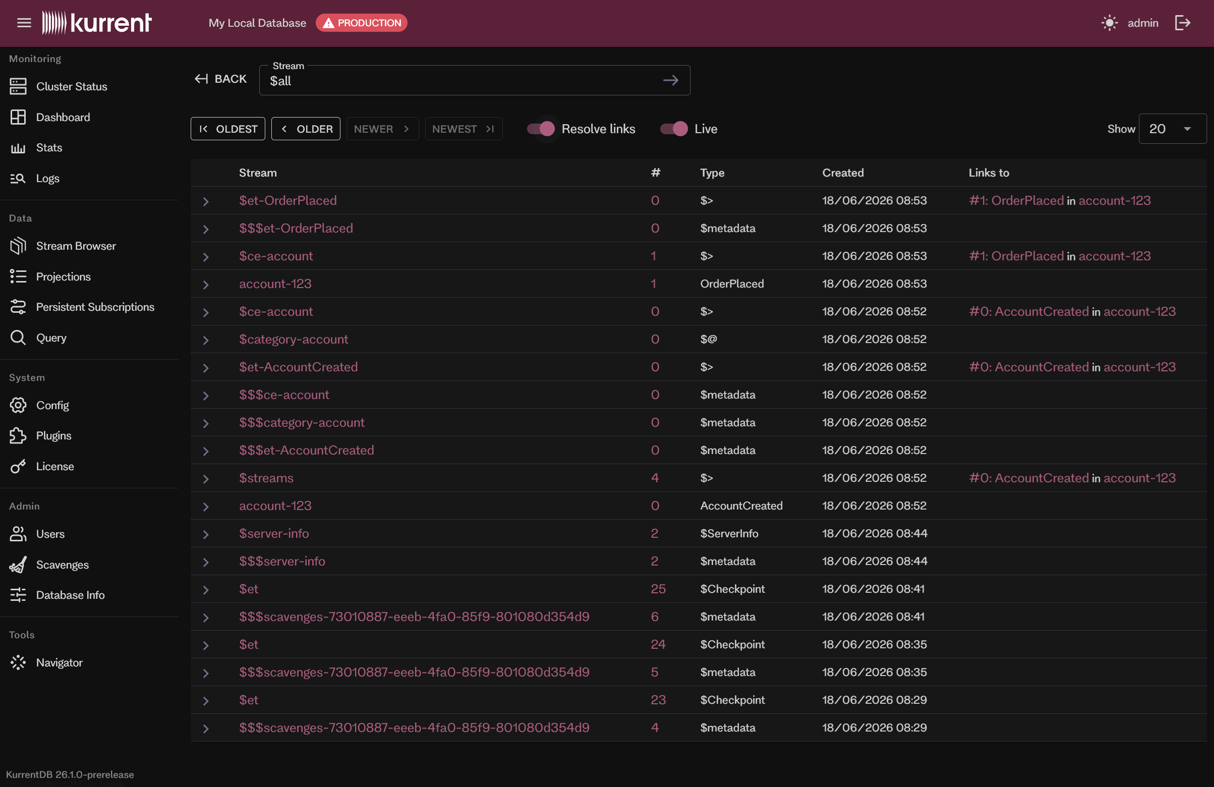Open Scavenges admin page
The width and height of the screenshot is (1214, 787).
pyautogui.click(x=62, y=565)
